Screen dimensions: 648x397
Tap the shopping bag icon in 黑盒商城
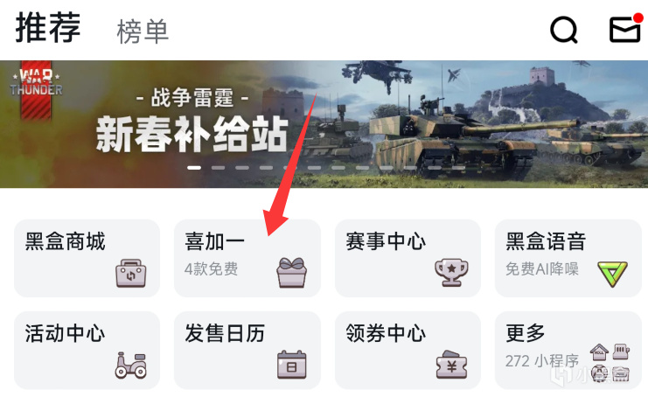coord(131,273)
